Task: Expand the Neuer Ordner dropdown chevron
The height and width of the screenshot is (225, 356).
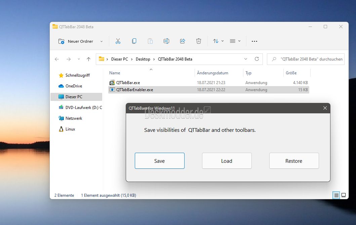Action: click(x=102, y=41)
